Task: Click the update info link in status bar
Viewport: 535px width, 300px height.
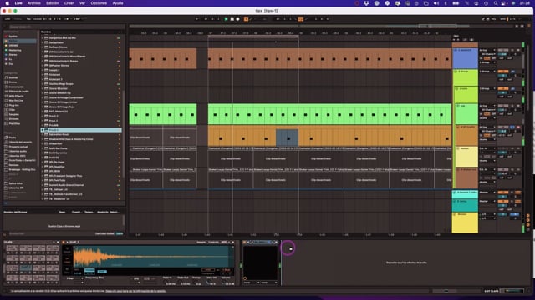Action: 135,291
